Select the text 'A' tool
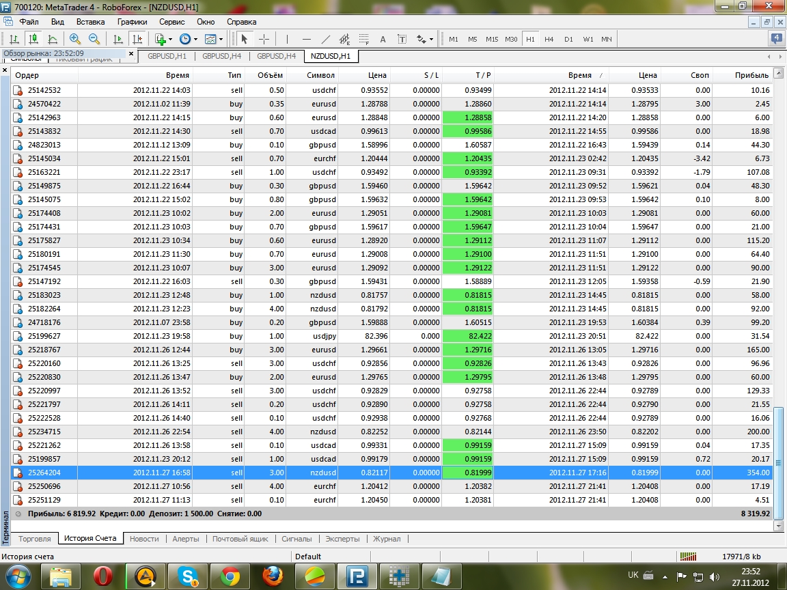This screenshot has height=590, width=787. point(383,39)
